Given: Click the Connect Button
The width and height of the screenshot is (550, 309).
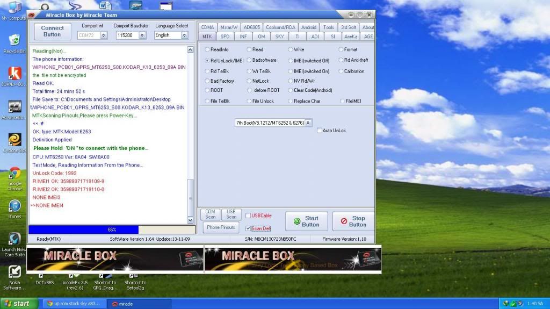Looking at the screenshot, I should tap(52, 31).
